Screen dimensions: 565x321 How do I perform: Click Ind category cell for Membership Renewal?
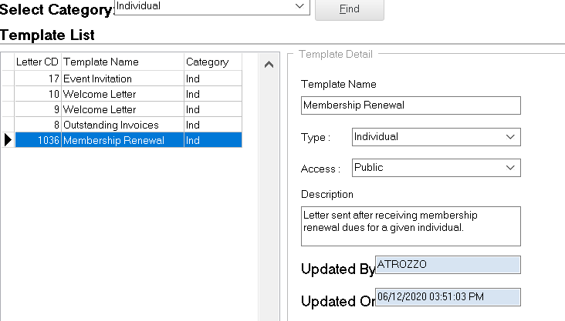pos(213,140)
